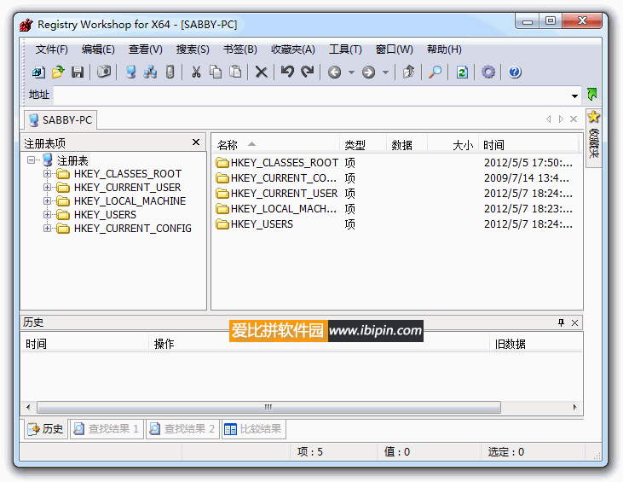Close the 历史 panel

pos(574,322)
